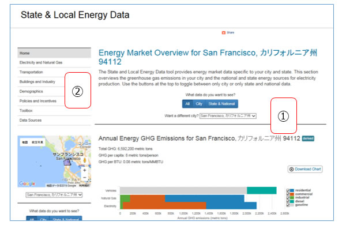Image resolution: width=346 pixels, height=225 pixels.
Task: Zoom in on the map
Action: (85, 170)
